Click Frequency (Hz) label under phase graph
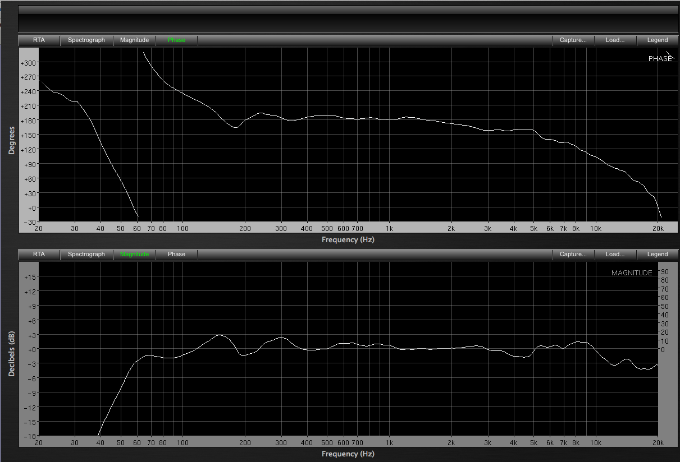This screenshot has height=462, width=680. pyautogui.click(x=348, y=239)
